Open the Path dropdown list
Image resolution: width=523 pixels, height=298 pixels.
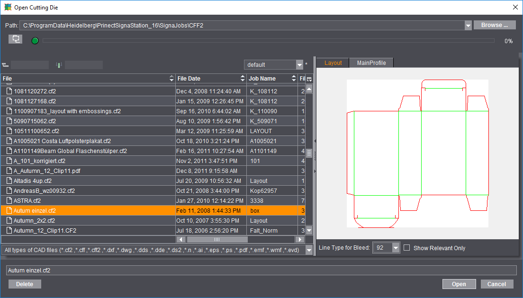coord(468,25)
